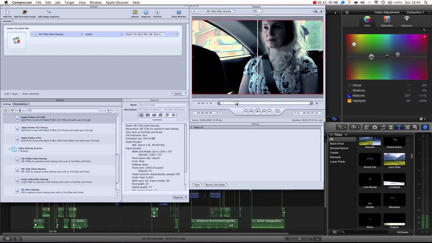Image resolution: width=432 pixels, height=243 pixels.
Task: Open the File menu
Action: click(38, 2)
